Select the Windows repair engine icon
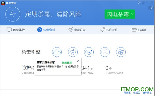Viewport: 155px width, 96px height. (x=121, y=52)
